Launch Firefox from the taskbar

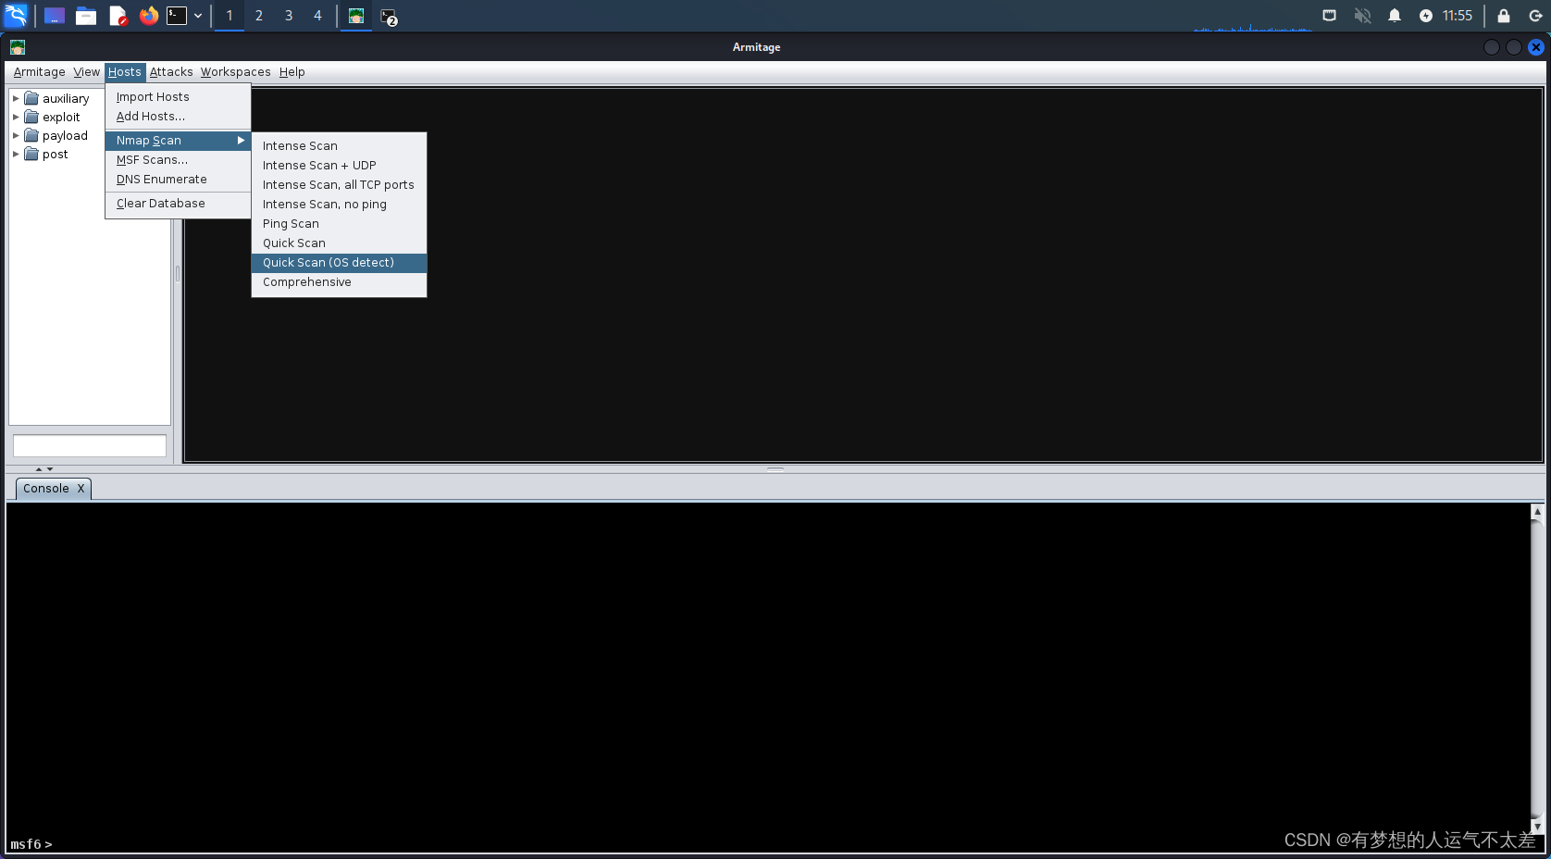(x=149, y=16)
